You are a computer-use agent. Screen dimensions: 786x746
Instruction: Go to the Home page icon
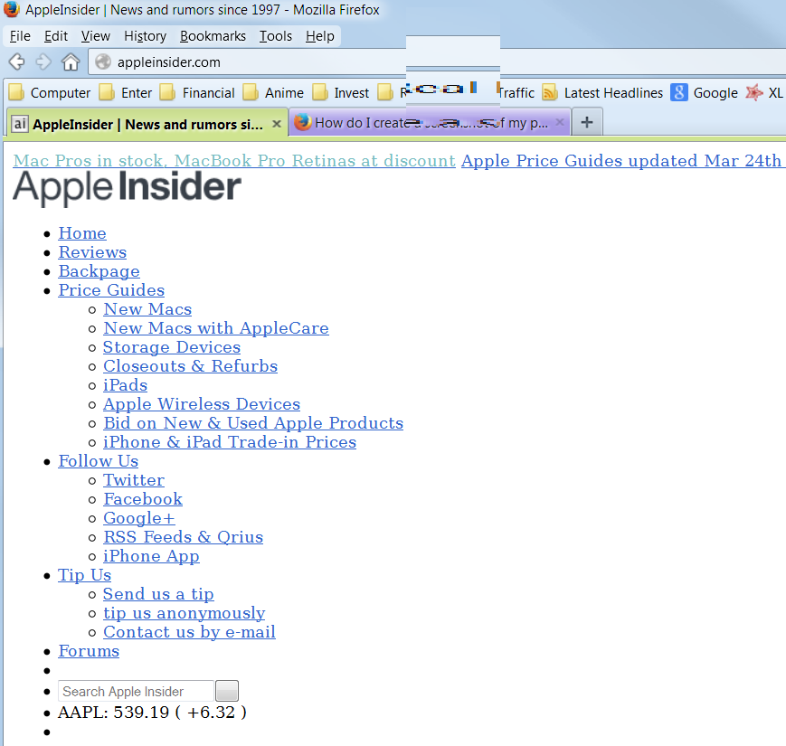pos(71,61)
